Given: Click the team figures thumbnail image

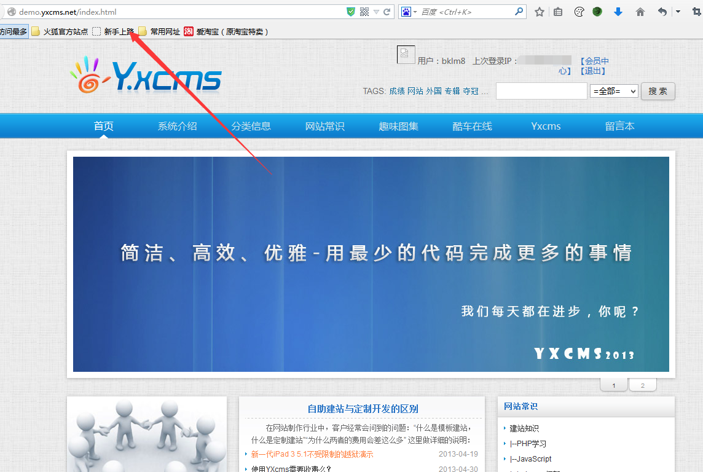Looking at the screenshot, I should click(x=147, y=435).
